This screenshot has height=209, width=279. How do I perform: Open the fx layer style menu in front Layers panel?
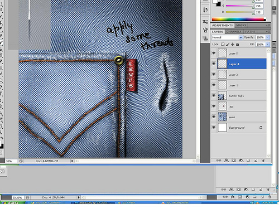(x=226, y=161)
